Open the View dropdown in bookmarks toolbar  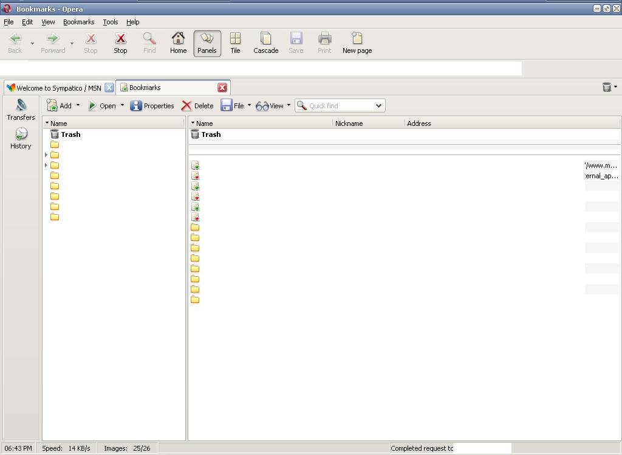click(x=289, y=105)
